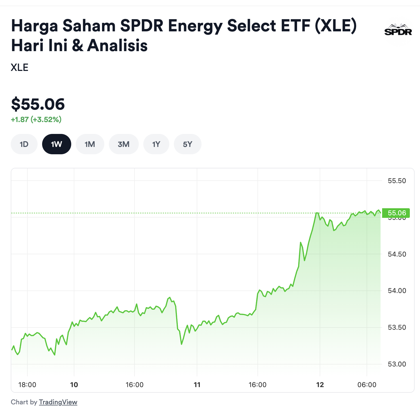The image size is (420, 408).
Task: Click the Harga Saham SPDR Energy heading
Action: (184, 35)
